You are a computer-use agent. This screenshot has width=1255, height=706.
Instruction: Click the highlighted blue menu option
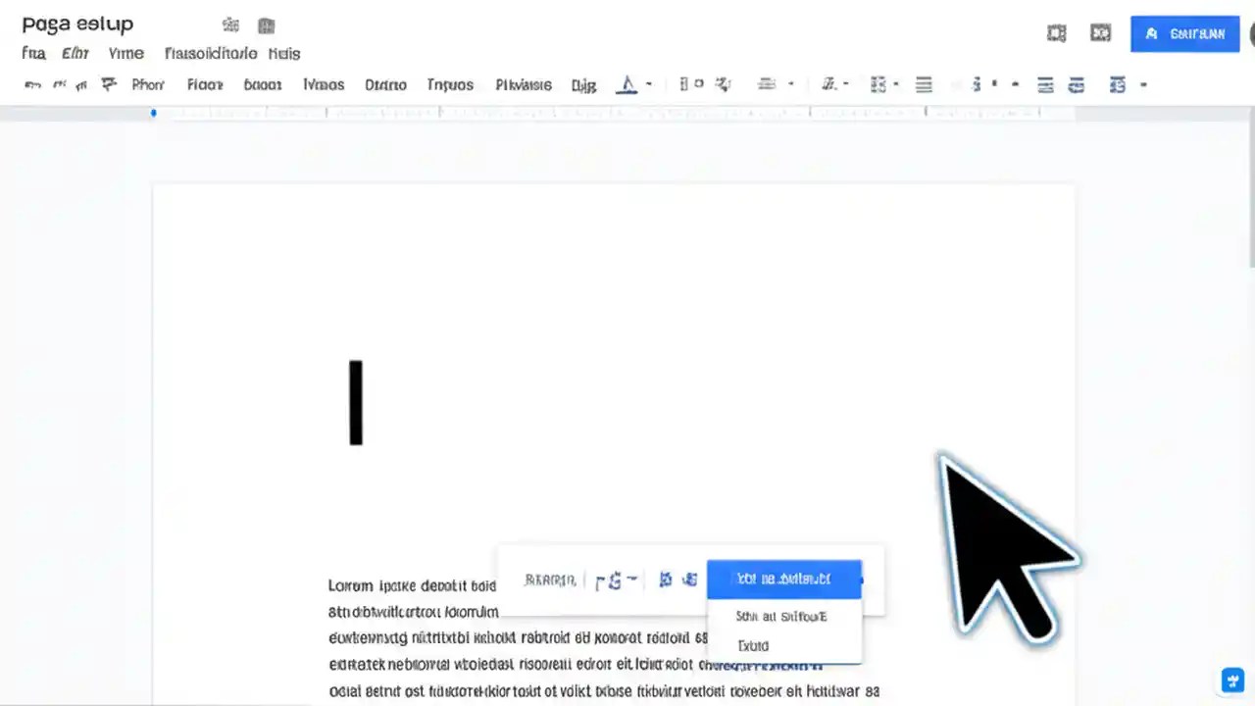[784, 579]
